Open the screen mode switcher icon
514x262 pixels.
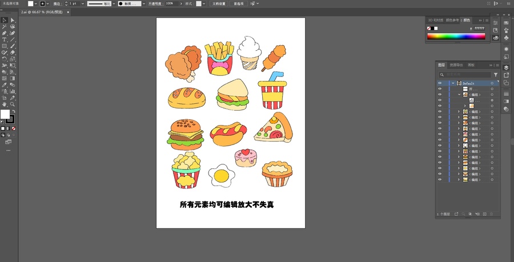pos(8,142)
